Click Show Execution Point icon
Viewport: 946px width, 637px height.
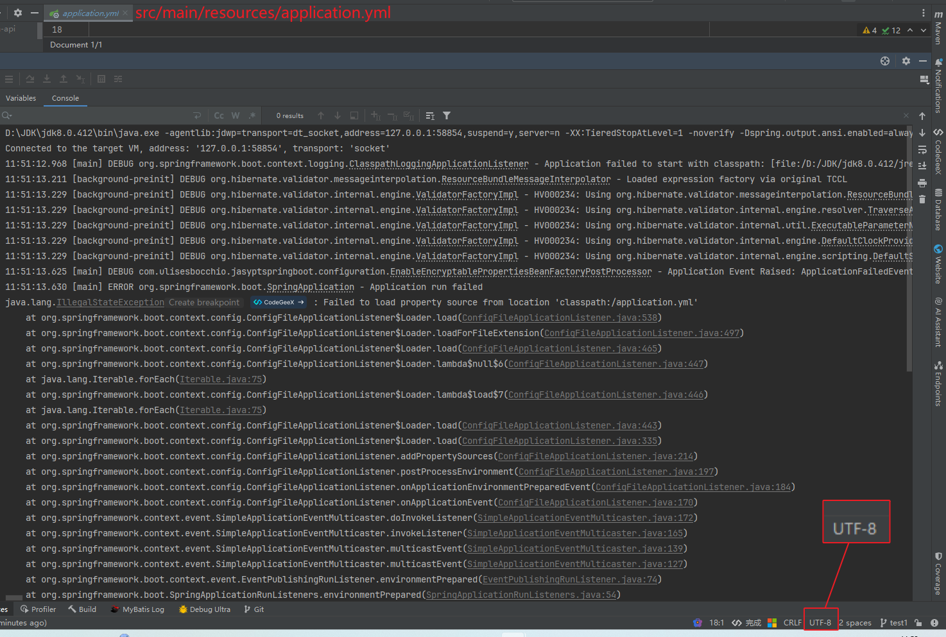coord(8,79)
